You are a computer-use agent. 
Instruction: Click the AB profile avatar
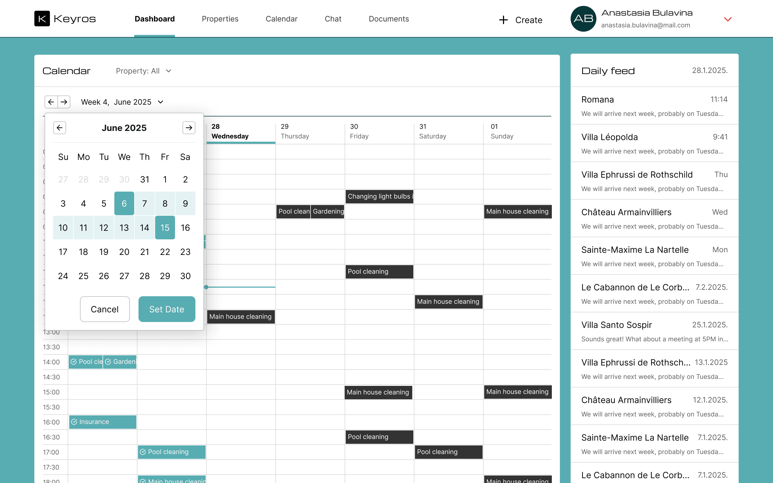pyautogui.click(x=583, y=19)
